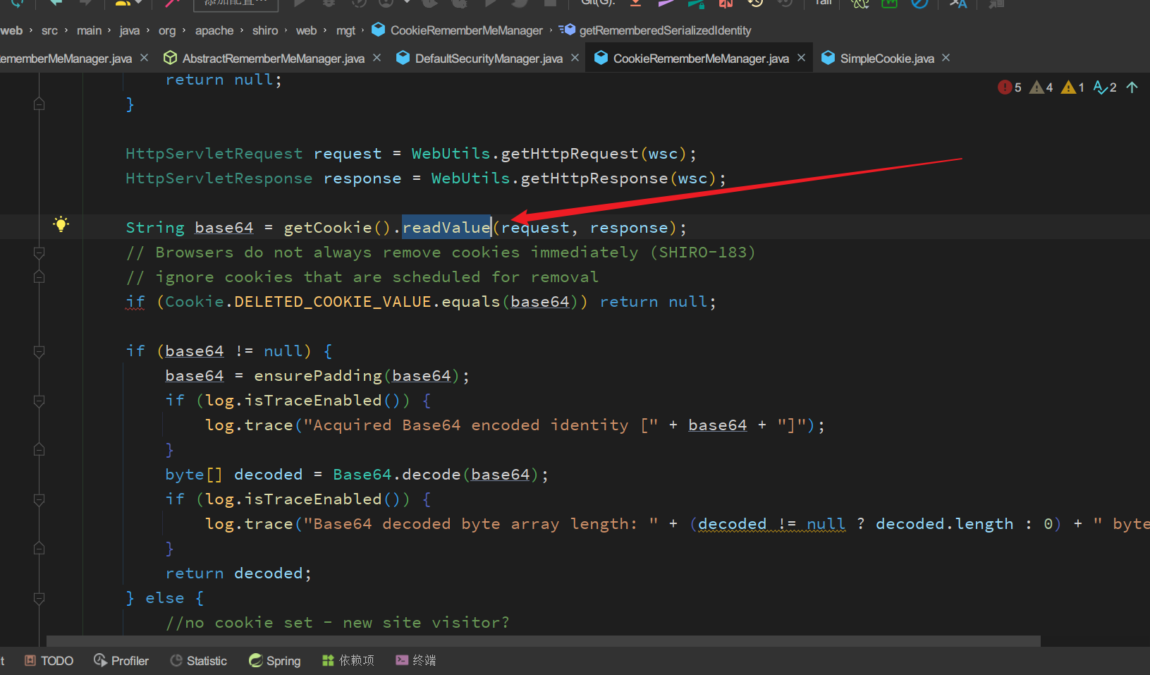Click the '//no cookie set' comment line
The height and width of the screenshot is (675, 1150).
click(337, 623)
